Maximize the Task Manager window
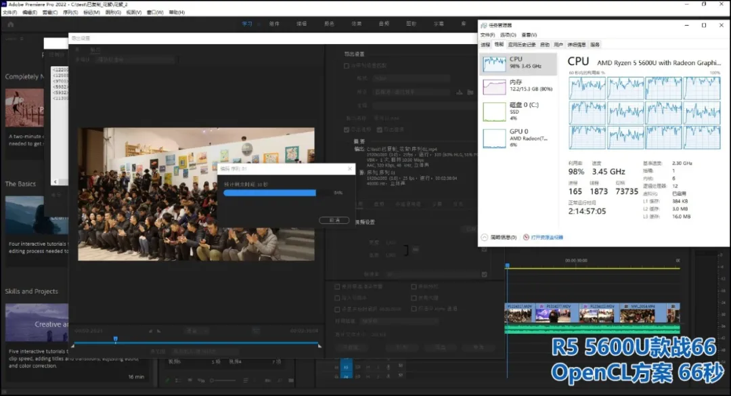This screenshot has height=396, width=731. click(x=704, y=25)
